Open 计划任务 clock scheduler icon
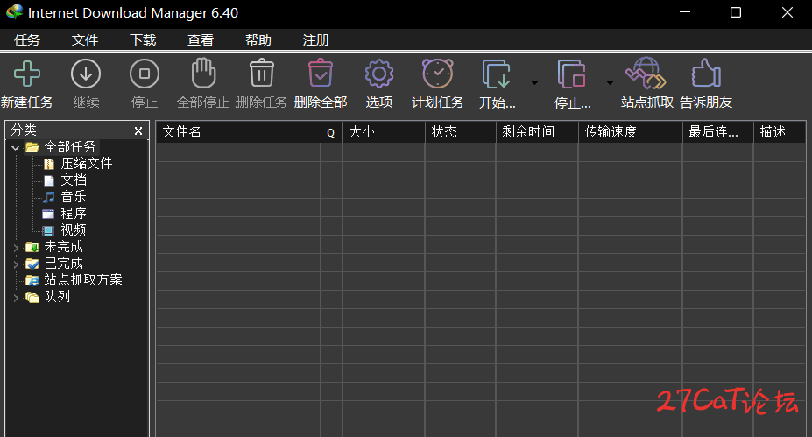 pos(438,74)
